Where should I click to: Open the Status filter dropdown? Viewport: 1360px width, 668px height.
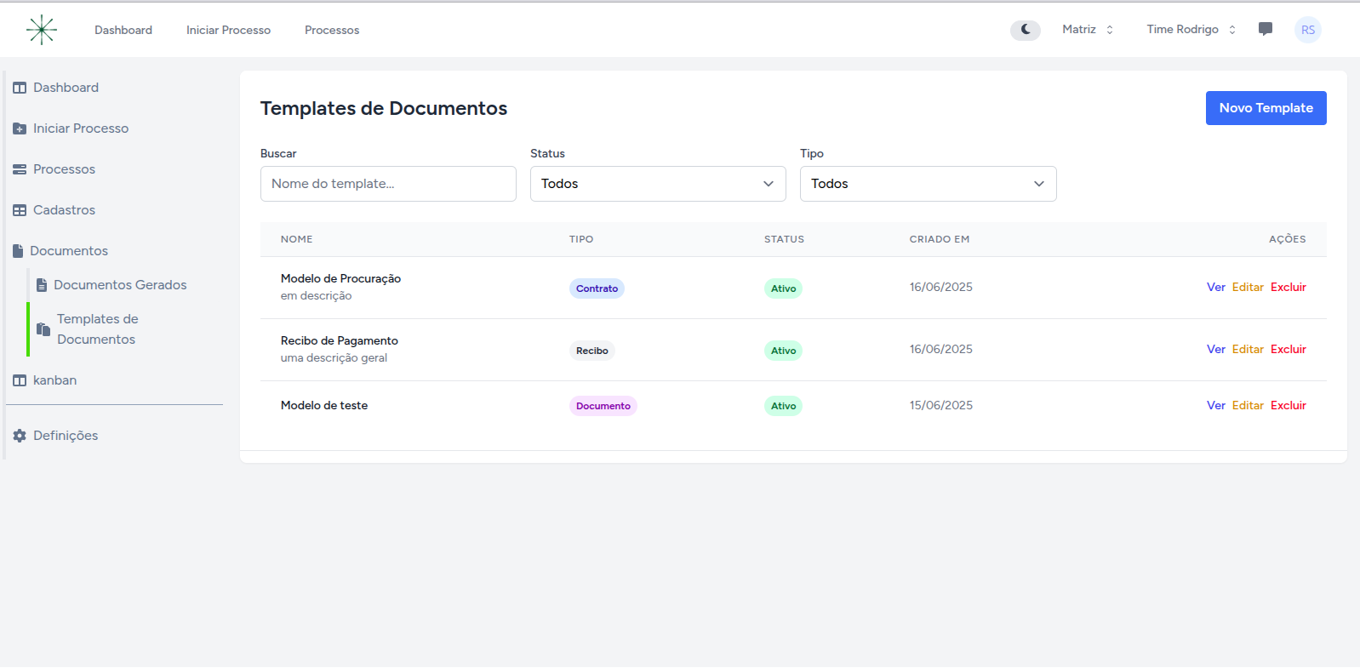(658, 184)
